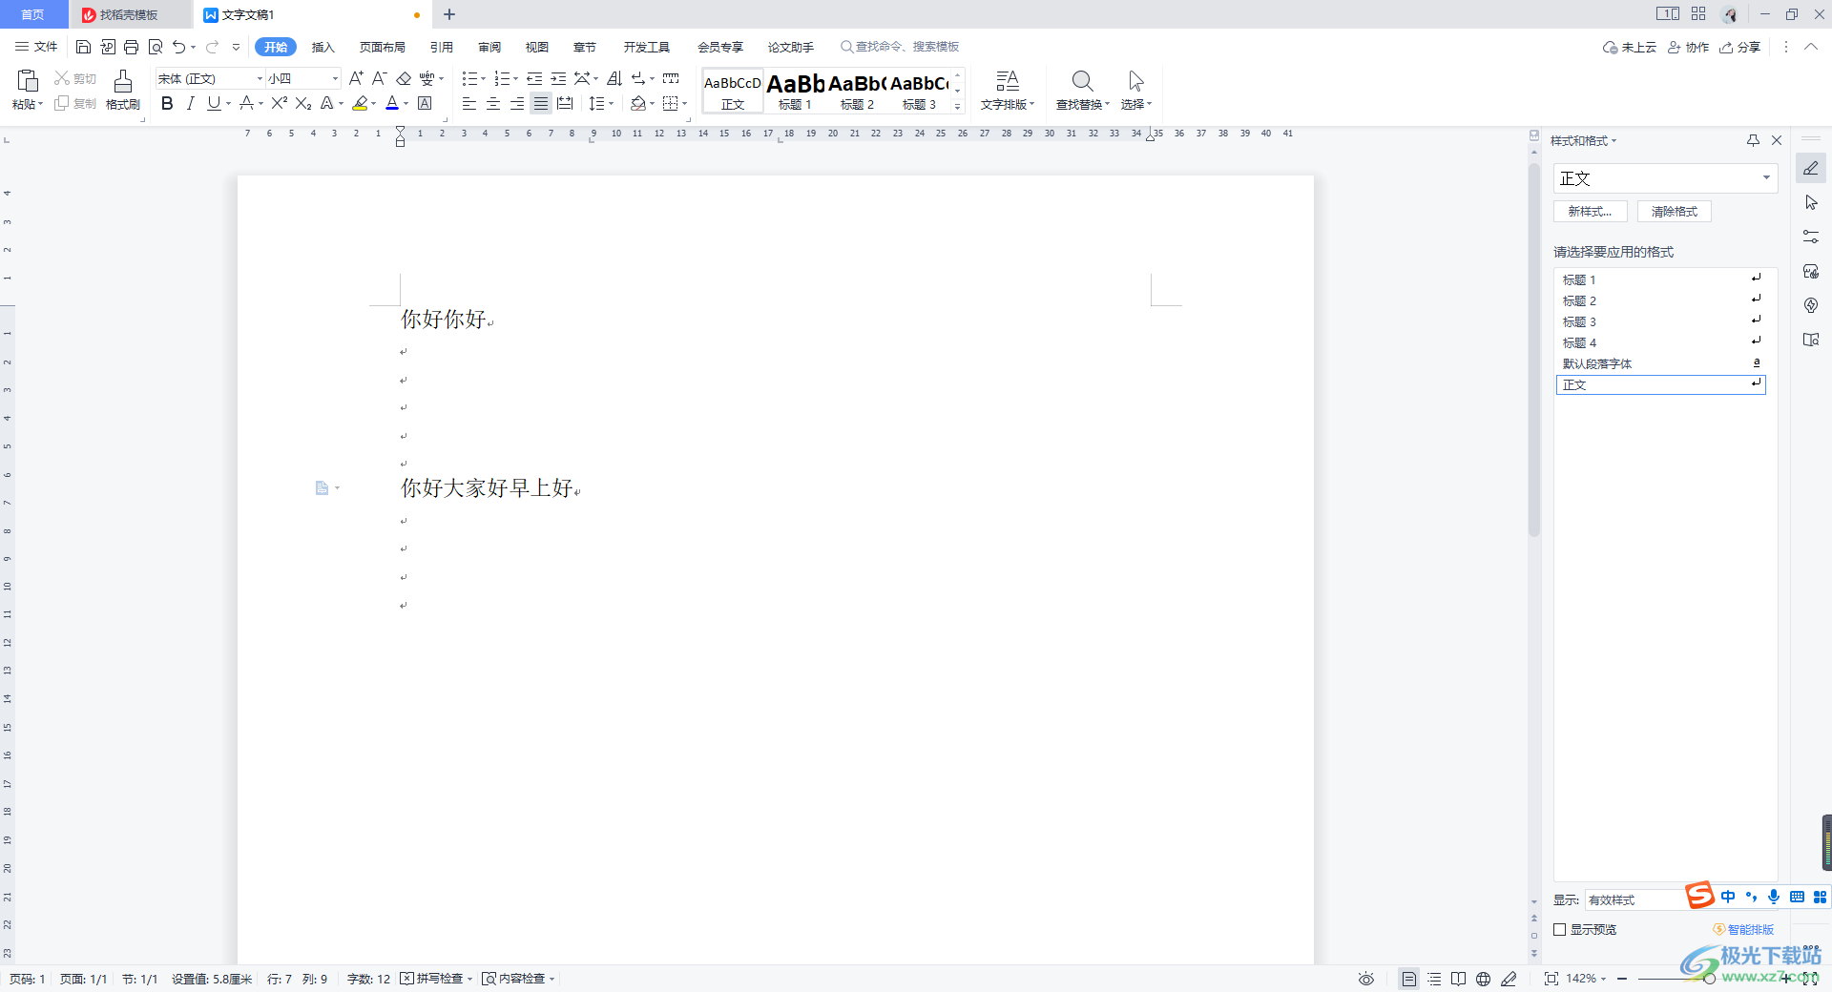The width and height of the screenshot is (1832, 992).
Task: Pick the text highlight color
Action: point(360,103)
